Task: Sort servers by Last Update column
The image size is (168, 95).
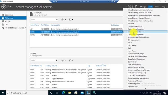Action: coord(115,25)
